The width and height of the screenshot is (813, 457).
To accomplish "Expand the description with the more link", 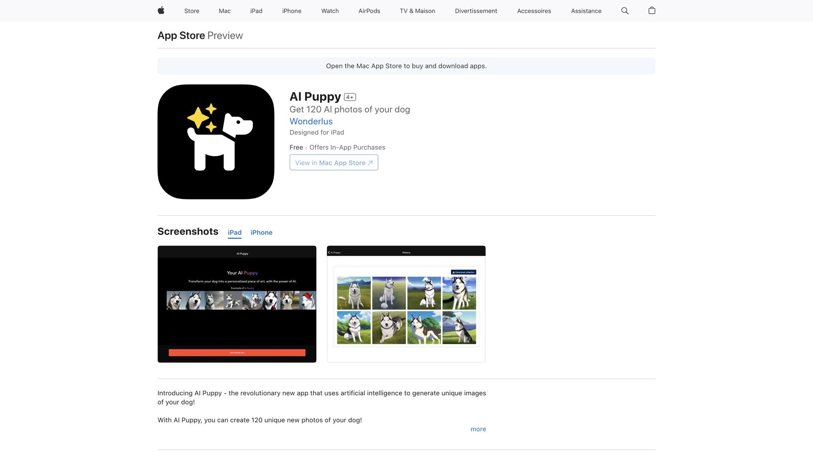I will [478, 429].
